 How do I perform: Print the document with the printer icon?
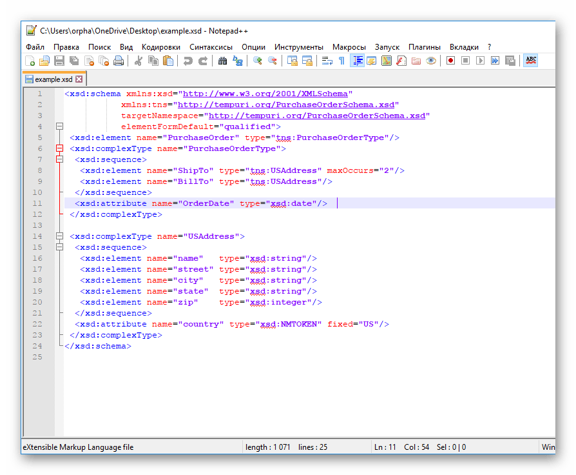[x=119, y=61]
